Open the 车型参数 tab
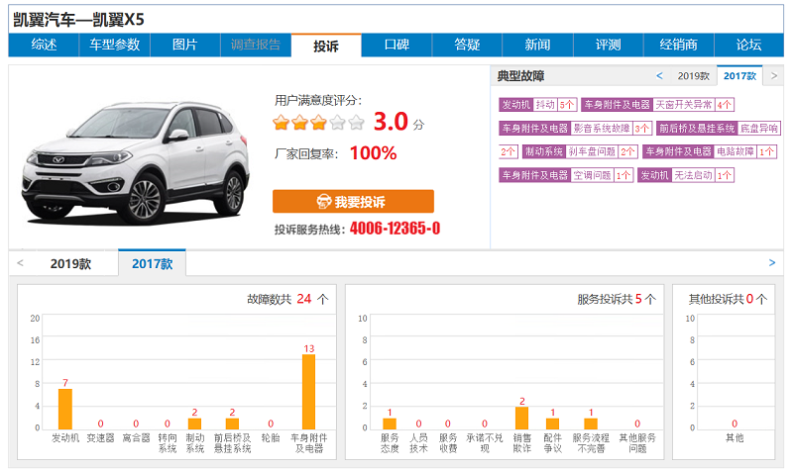793x472 pixels. [x=114, y=45]
